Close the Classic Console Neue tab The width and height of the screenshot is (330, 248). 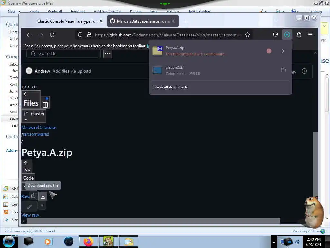101,21
